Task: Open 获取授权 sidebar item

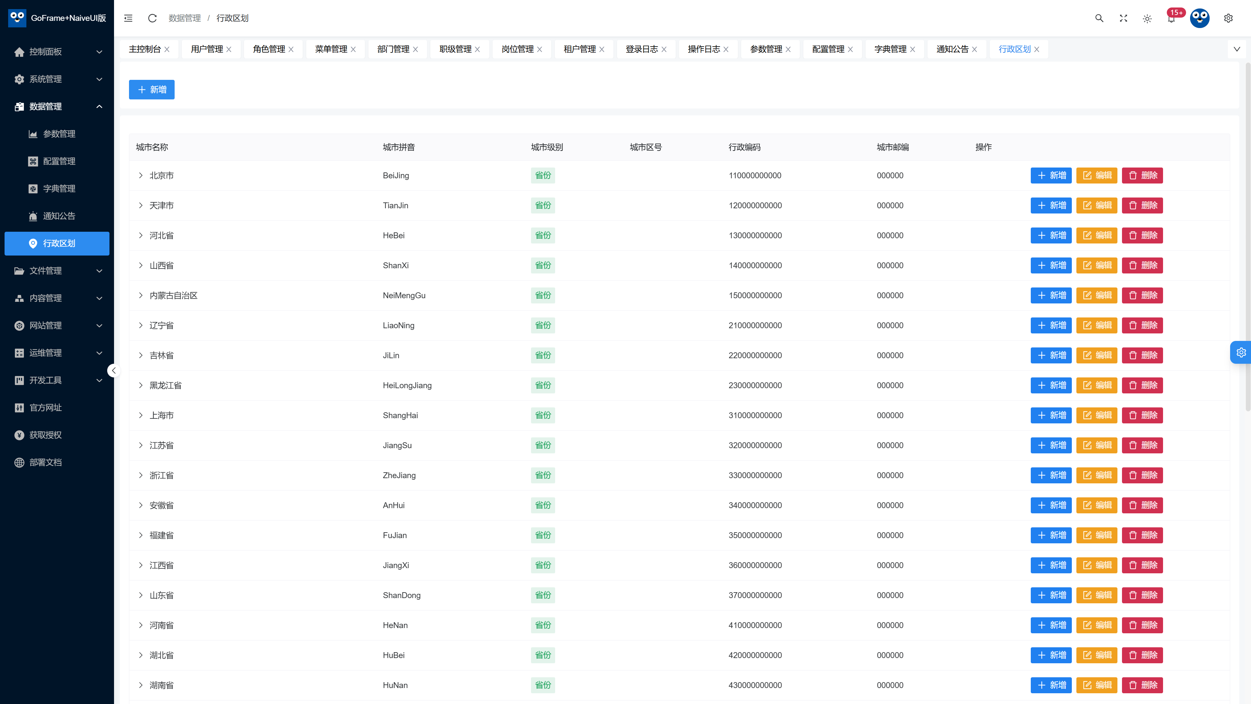Action: [x=57, y=435]
